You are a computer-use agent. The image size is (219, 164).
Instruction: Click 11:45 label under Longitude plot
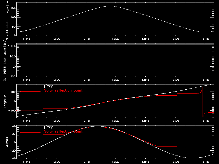click(x=26, y=121)
